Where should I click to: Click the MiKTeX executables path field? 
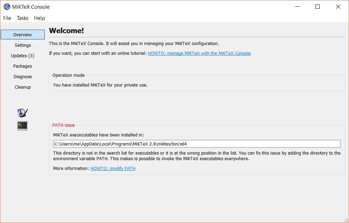pos(197,144)
